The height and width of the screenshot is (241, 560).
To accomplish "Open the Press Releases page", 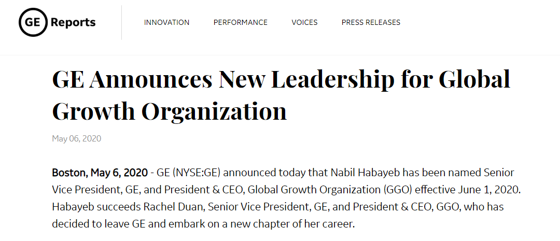I will point(371,22).
